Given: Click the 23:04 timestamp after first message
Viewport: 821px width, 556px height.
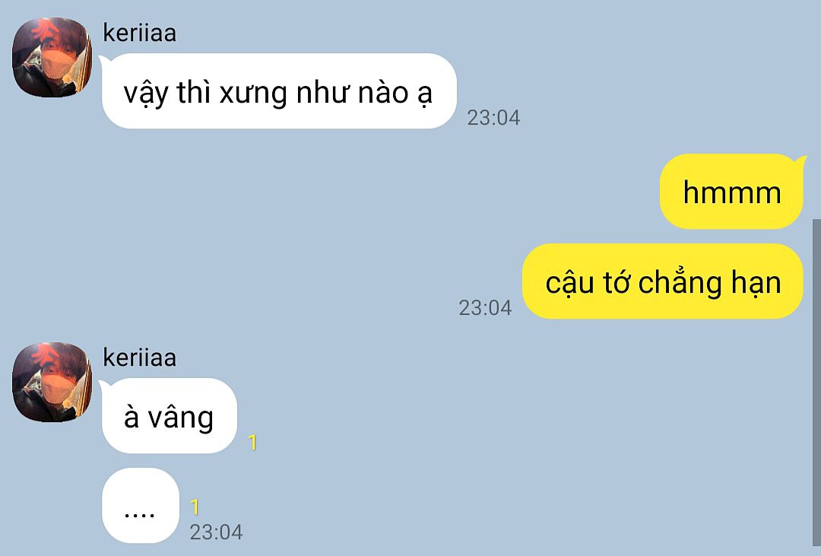Looking at the screenshot, I should 493,118.
